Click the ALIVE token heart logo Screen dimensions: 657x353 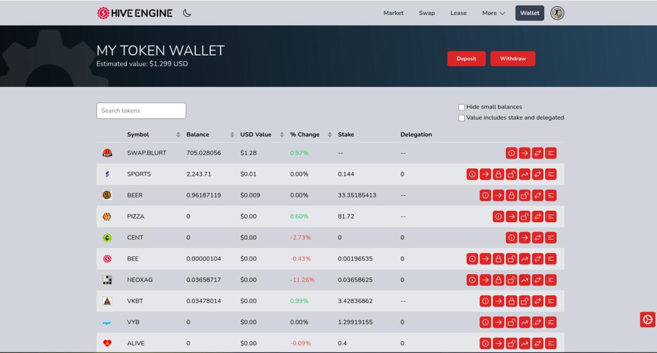coord(107,344)
